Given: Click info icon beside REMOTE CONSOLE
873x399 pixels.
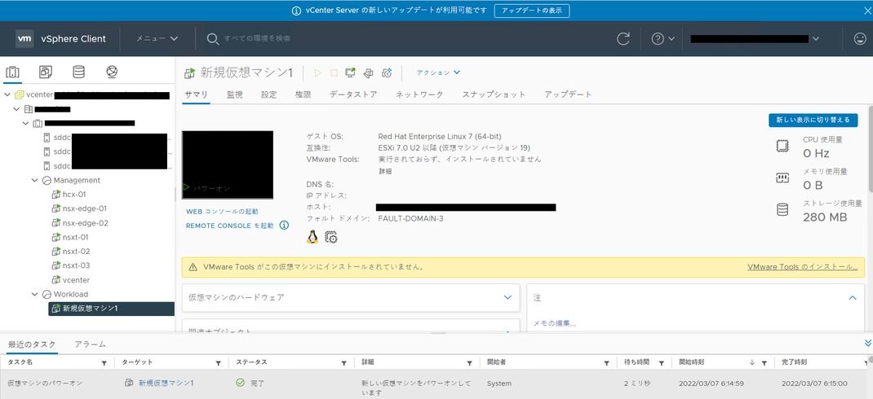Looking at the screenshot, I should (x=284, y=225).
